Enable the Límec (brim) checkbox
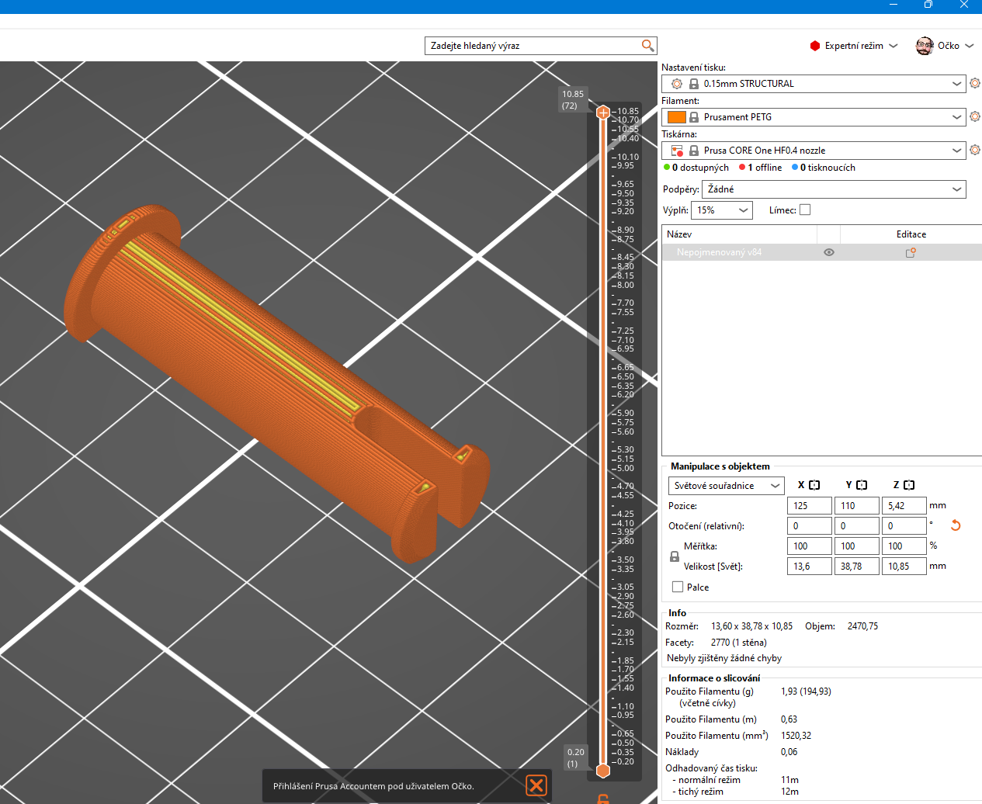 coord(805,210)
